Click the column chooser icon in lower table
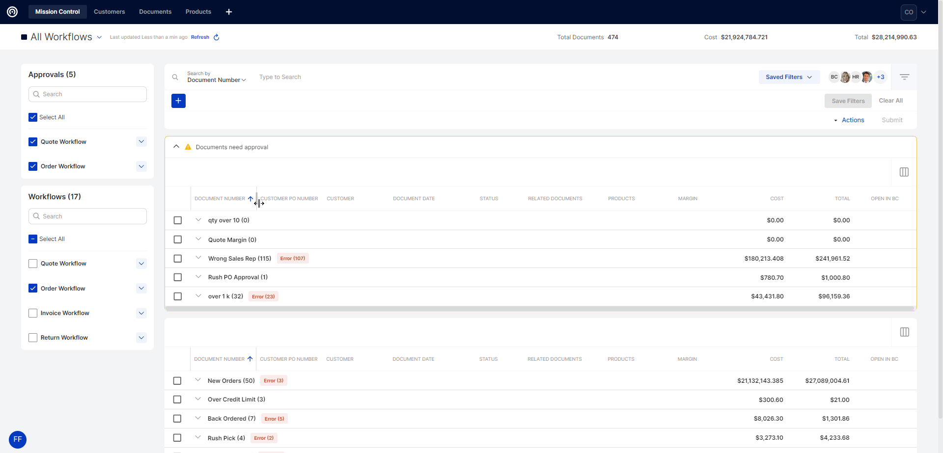Screen dimensions: 943x453 [x=904, y=332]
